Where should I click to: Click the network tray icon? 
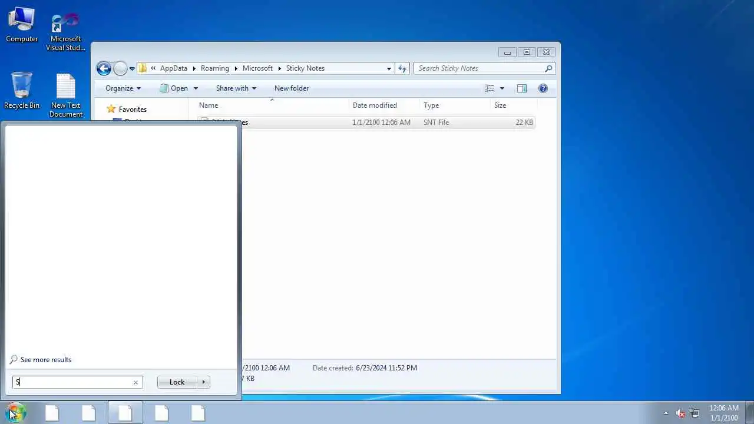click(695, 413)
